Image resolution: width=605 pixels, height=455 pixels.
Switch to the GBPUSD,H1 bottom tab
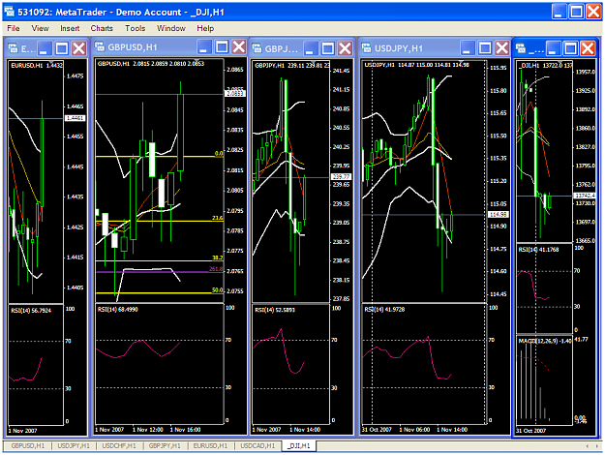point(28,445)
